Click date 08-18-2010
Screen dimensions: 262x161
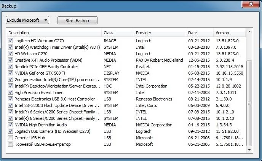click(199, 47)
